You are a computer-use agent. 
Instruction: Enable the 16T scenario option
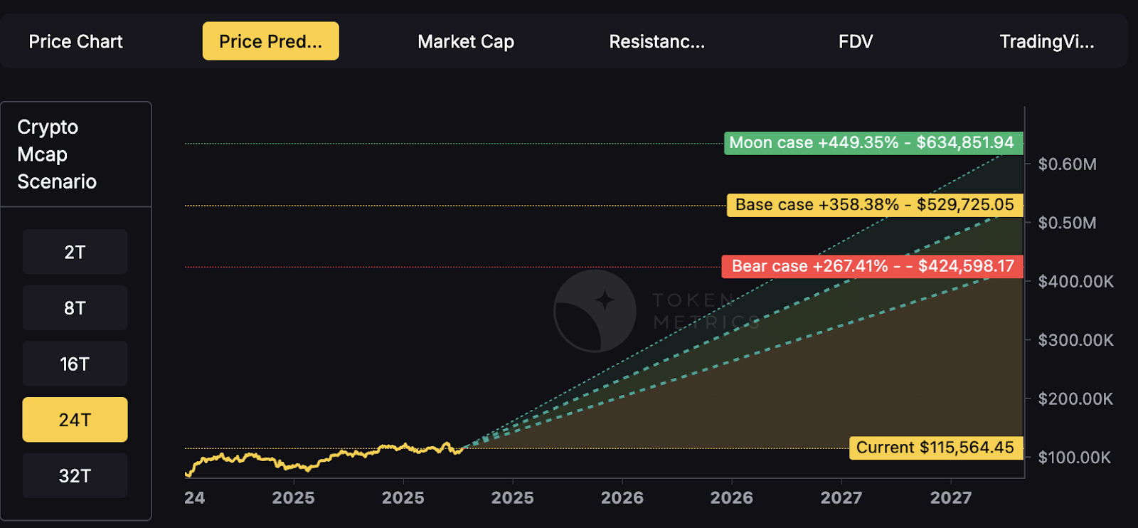[x=74, y=364]
